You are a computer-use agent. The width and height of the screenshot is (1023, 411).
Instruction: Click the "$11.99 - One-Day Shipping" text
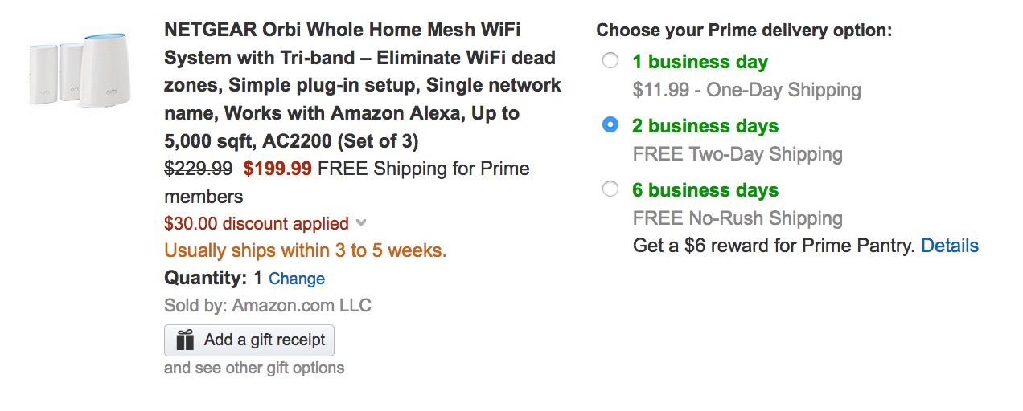tap(746, 90)
